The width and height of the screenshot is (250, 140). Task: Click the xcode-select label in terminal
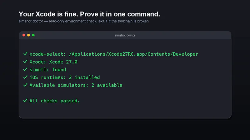coord(47,54)
